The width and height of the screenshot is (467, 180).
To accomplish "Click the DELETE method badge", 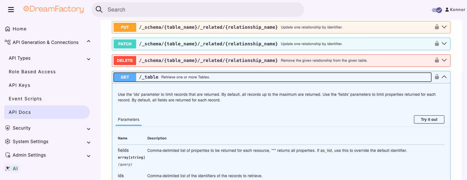I will pos(125,61).
